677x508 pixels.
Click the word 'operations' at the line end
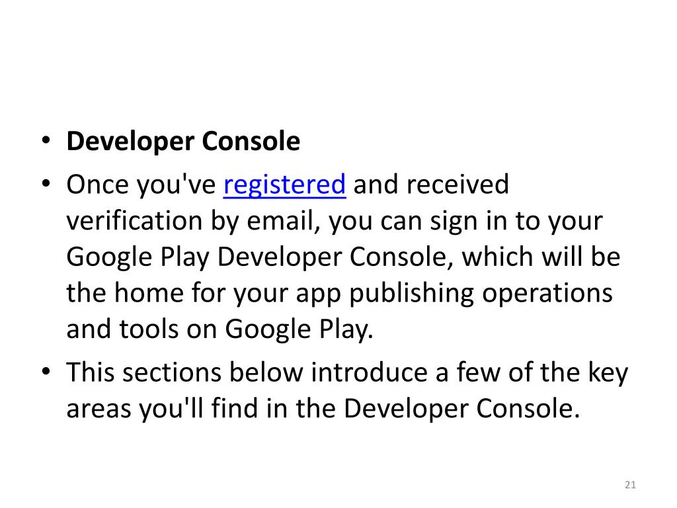547,294
